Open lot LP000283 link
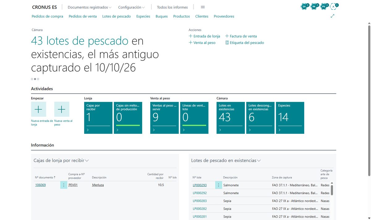The image size is (371, 220). click(x=200, y=201)
